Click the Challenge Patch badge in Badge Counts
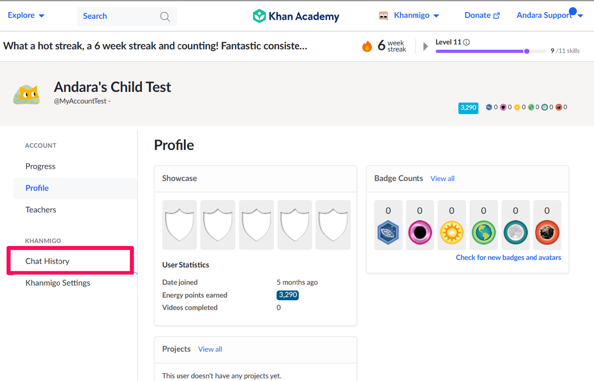Screen dimensions: 594x381 tap(388, 232)
